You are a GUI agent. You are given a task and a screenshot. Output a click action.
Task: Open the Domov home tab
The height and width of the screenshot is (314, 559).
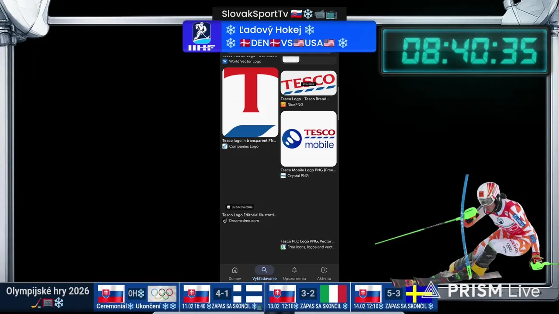tap(235, 274)
